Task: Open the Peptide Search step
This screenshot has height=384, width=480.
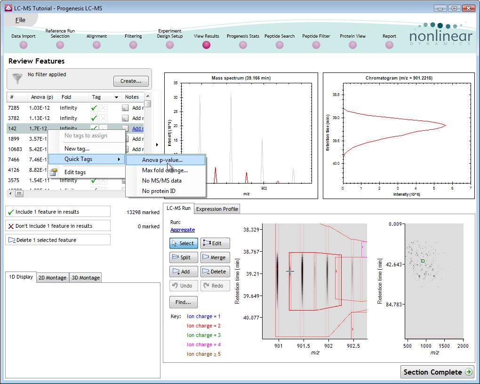Action: 280,45
